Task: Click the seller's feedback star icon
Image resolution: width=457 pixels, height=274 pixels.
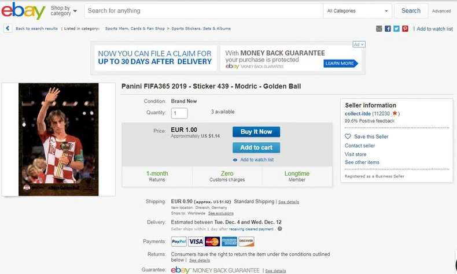Action: (395, 114)
